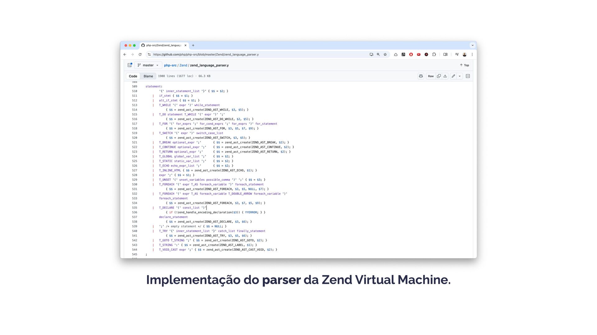Download the raw file

445,76
